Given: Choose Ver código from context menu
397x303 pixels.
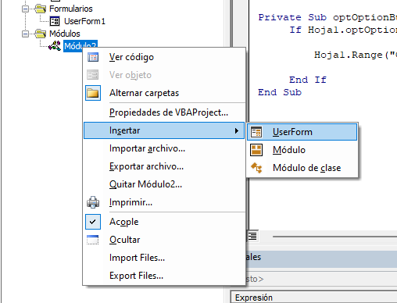Looking at the screenshot, I should click(164, 57).
